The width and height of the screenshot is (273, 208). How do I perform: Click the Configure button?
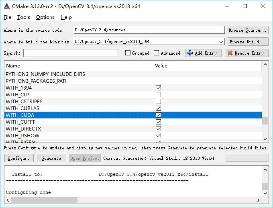pos(19,158)
